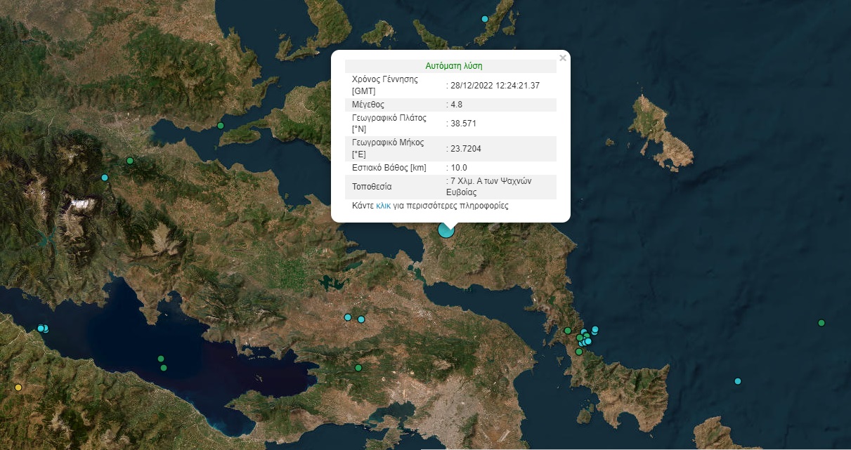The width and height of the screenshot is (851, 450).
Task: Click the green marker beside the northwest gulf inlet
Action: (x=220, y=126)
